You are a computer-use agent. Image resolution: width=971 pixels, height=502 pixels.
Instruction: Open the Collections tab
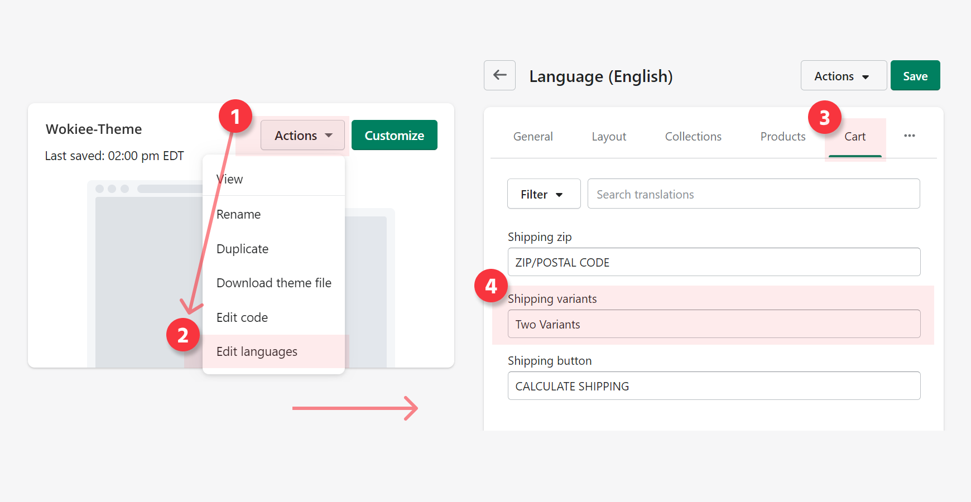click(693, 137)
